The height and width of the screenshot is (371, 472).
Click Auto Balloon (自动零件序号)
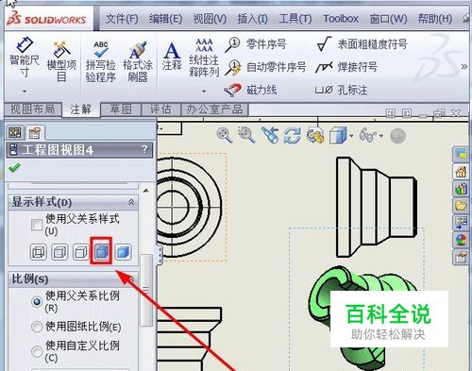coord(265,67)
